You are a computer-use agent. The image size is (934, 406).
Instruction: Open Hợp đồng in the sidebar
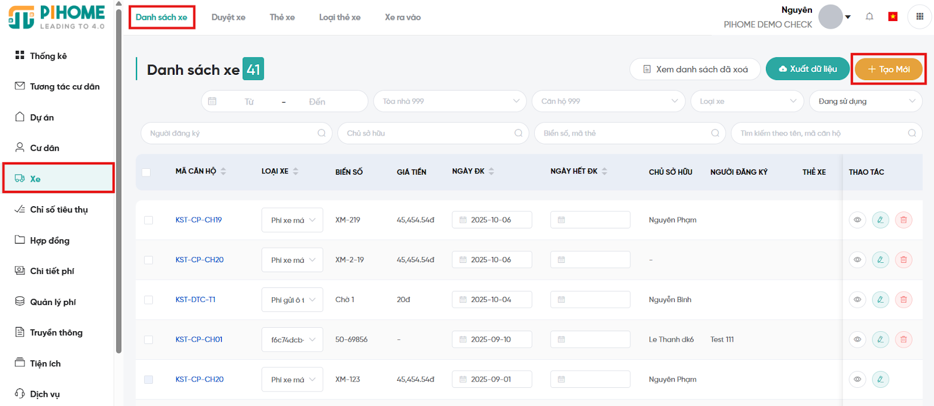pyautogui.click(x=50, y=241)
